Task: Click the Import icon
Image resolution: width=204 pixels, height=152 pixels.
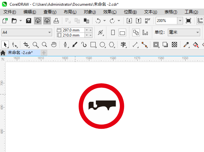Action: click(x=129, y=21)
